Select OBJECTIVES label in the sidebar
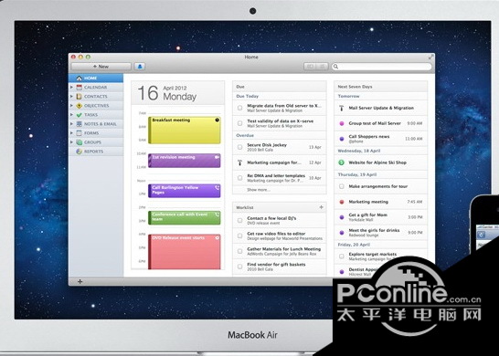This screenshot has width=499, height=356. click(97, 106)
